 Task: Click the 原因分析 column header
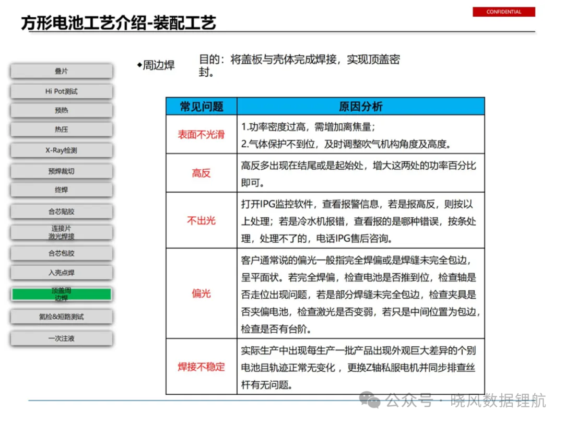coord(361,107)
